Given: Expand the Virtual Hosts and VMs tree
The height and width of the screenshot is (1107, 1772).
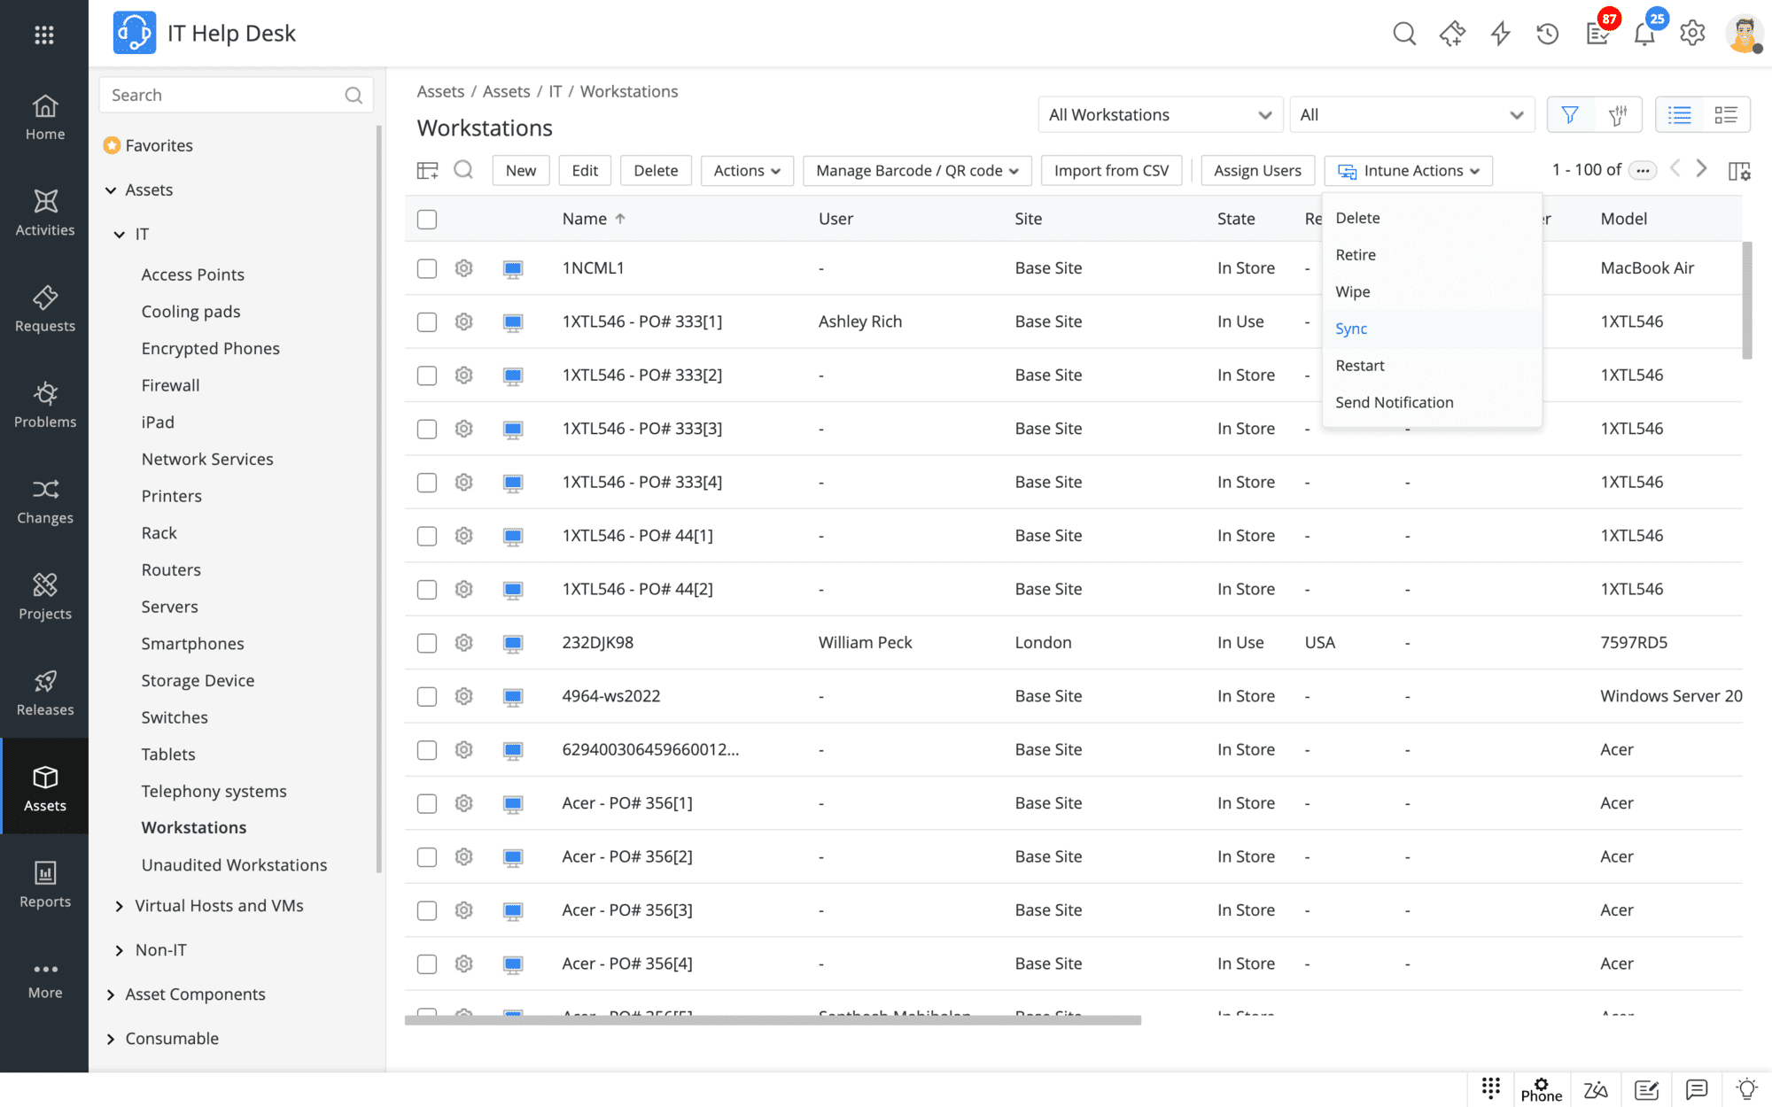Looking at the screenshot, I should pos(120,906).
